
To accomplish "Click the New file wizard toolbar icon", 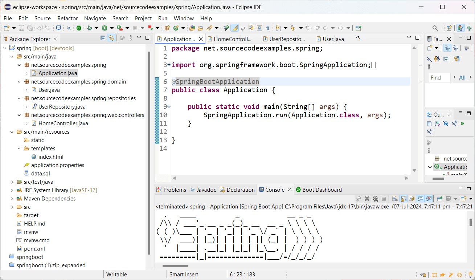I will 7,28.
